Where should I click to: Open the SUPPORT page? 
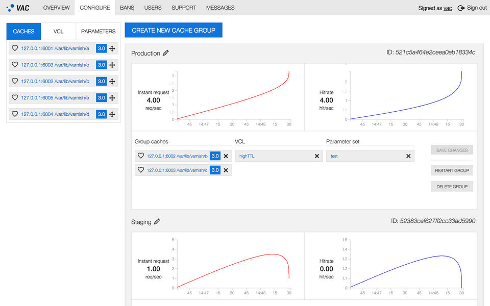184,8
